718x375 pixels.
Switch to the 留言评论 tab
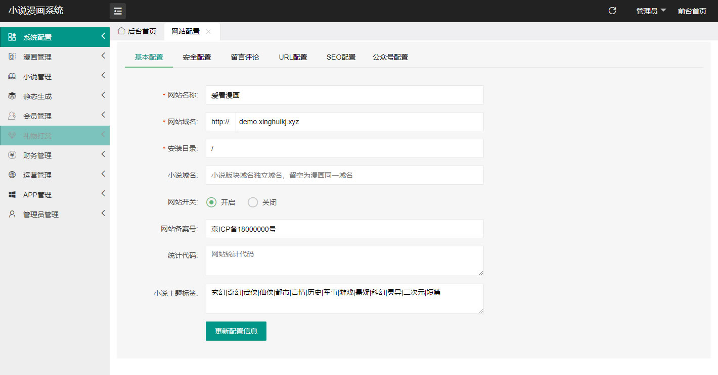[245, 57]
